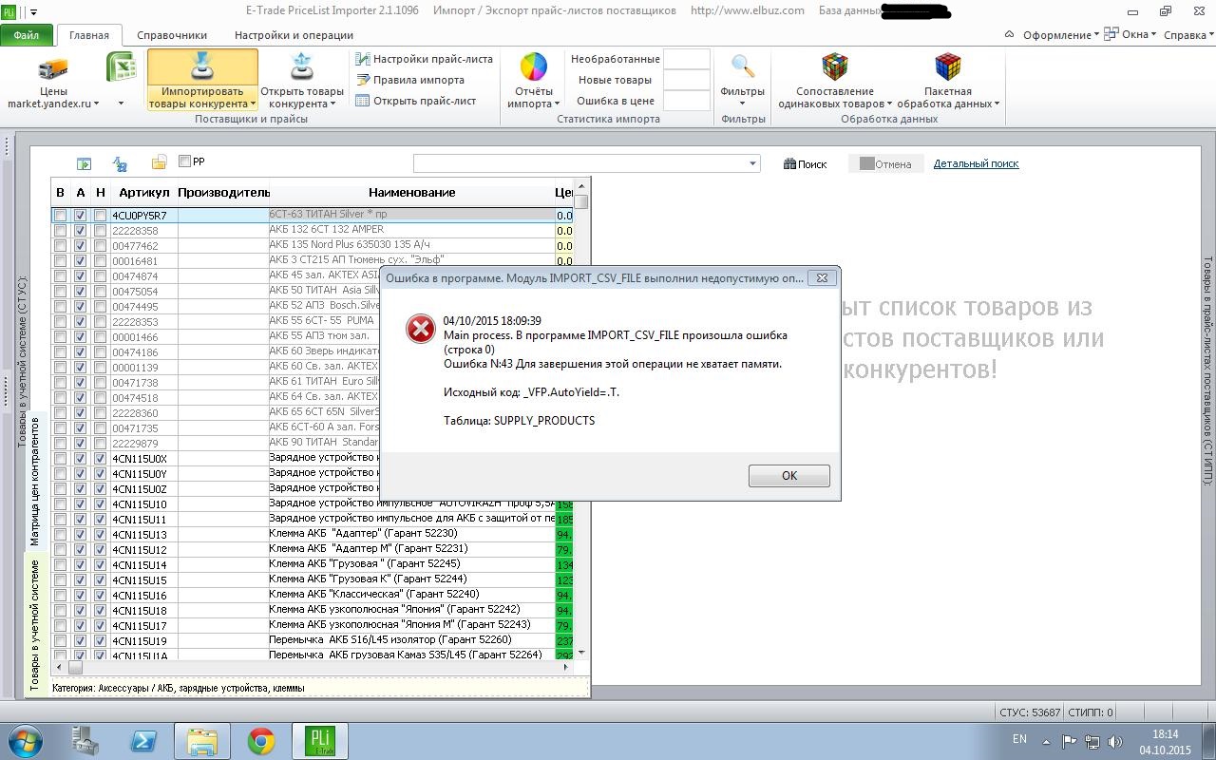Open the search combo box dropdown arrow
This screenshot has width=1216, height=760.
[753, 163]
